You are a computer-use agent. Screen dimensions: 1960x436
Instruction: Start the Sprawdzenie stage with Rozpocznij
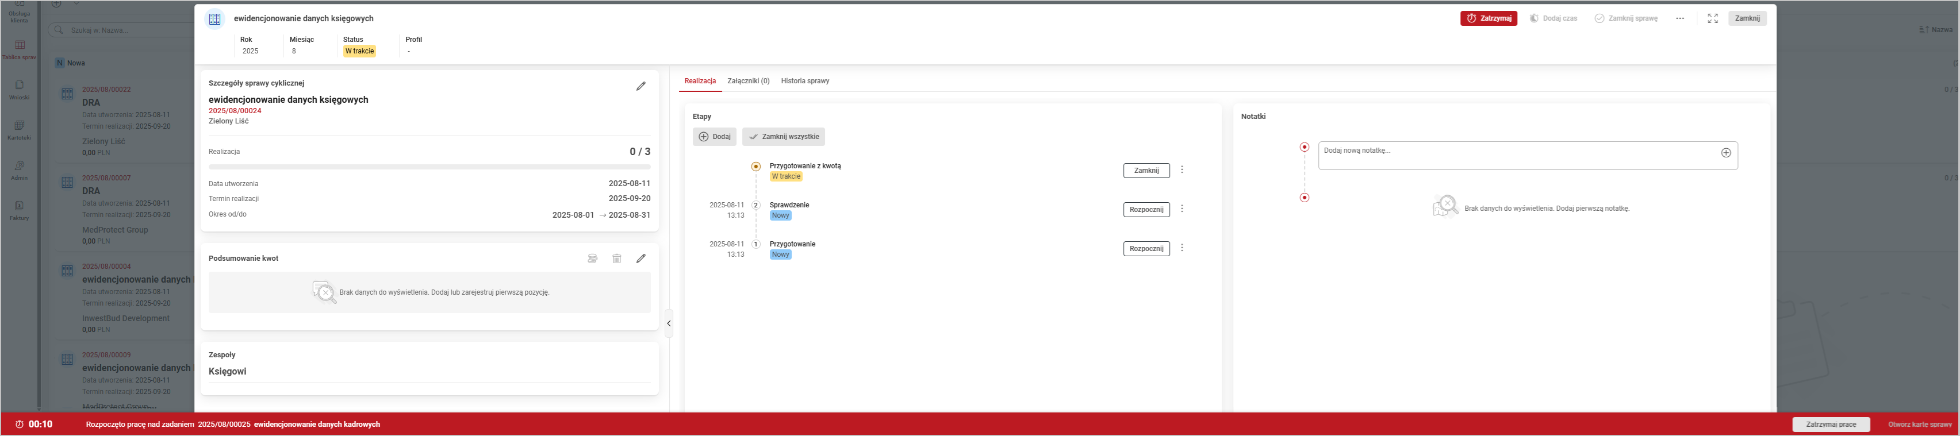point(1146,210)
